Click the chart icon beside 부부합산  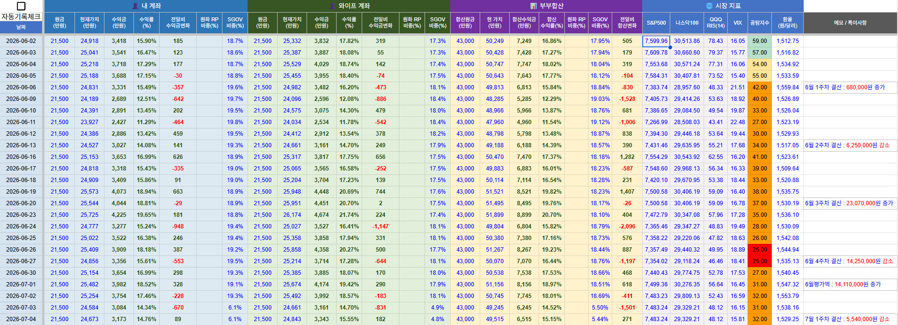coord(533,6)
